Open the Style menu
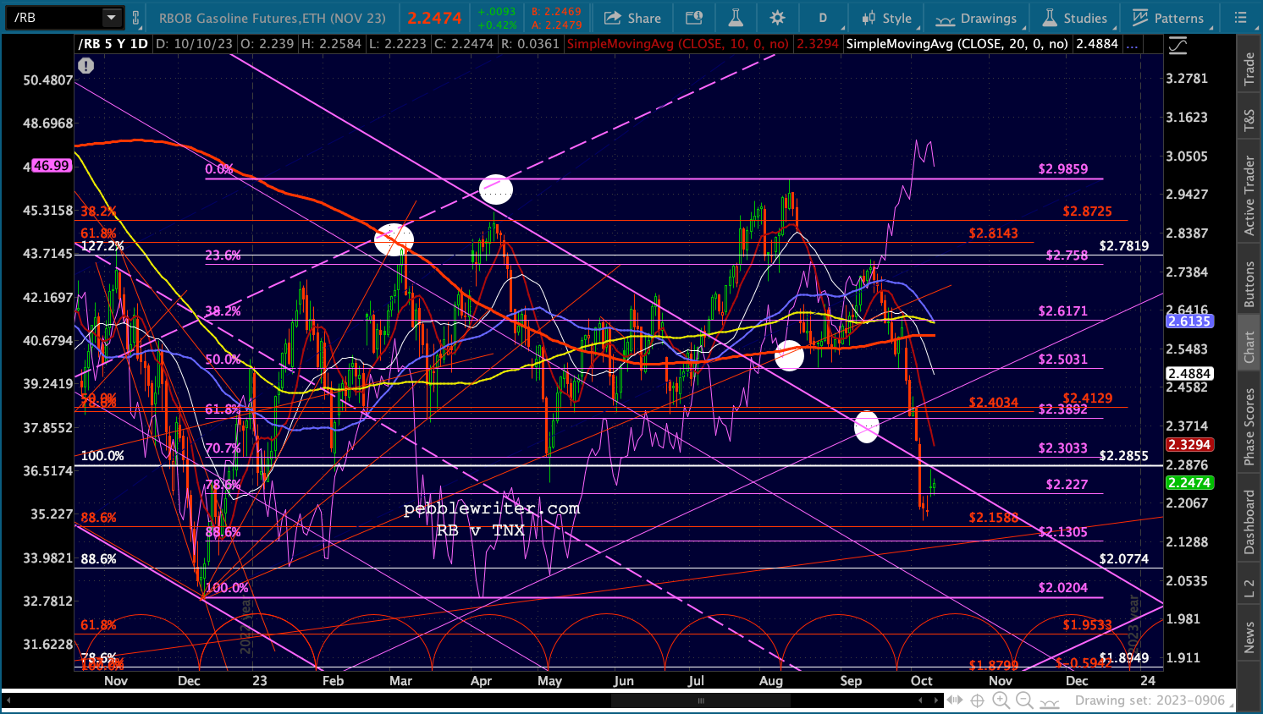The height and width of the screenshot is (714, 1263). [x=886, y=18]
